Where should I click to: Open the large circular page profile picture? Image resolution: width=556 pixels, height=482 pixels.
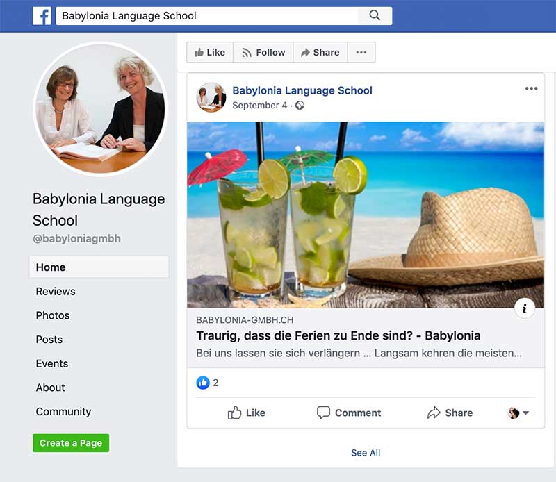pyautogui.click(x=101, y=109)
